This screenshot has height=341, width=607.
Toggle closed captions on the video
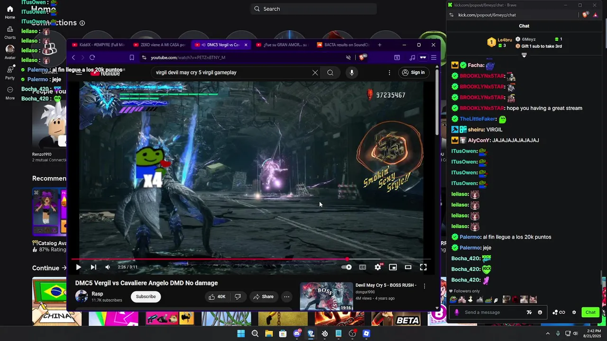coord(362,267)
